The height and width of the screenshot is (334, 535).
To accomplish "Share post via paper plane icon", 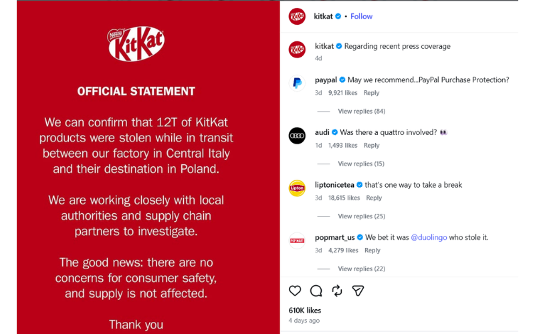I will coord(358,291).
